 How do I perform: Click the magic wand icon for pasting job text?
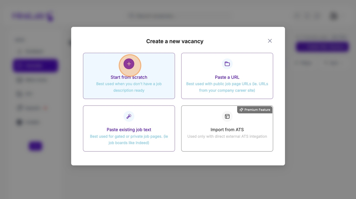129,116
